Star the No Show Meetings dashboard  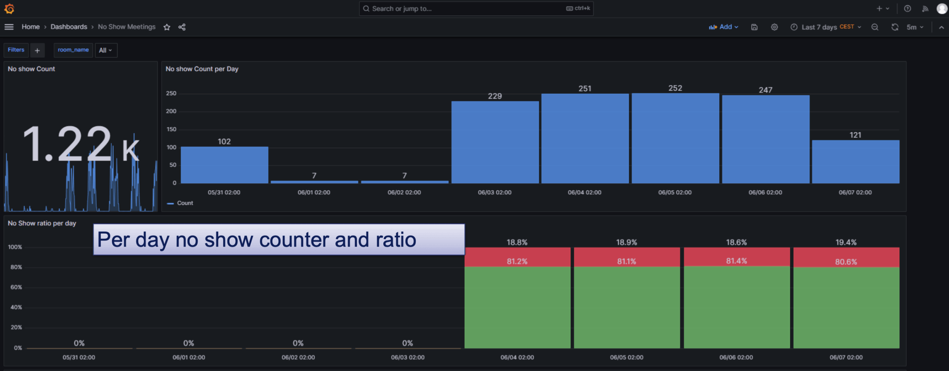tap(167, 27)
